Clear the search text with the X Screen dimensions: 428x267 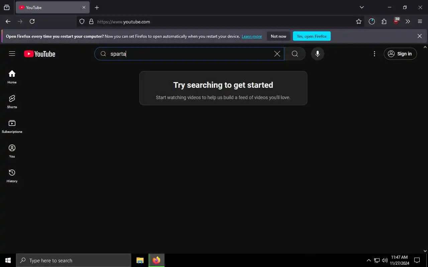(277, 54)
